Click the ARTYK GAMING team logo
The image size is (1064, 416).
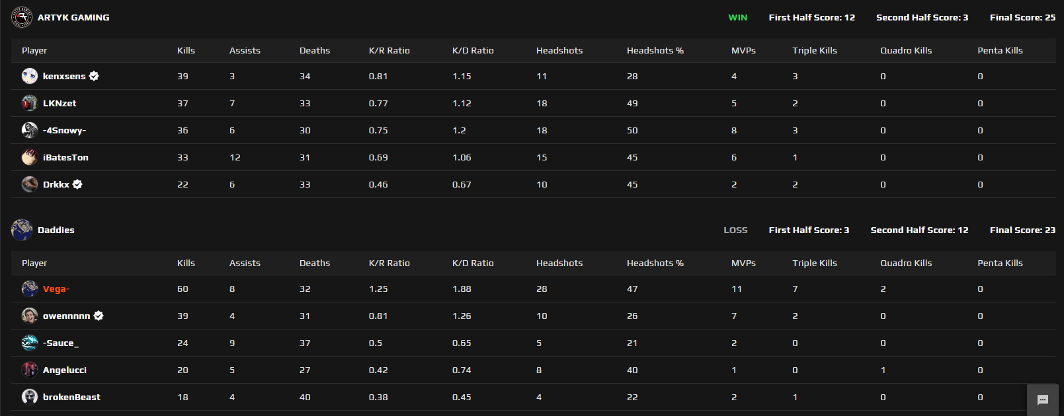22,17
